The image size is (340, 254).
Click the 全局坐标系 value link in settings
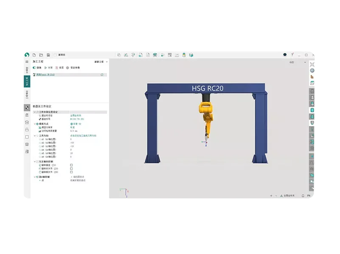76,116
